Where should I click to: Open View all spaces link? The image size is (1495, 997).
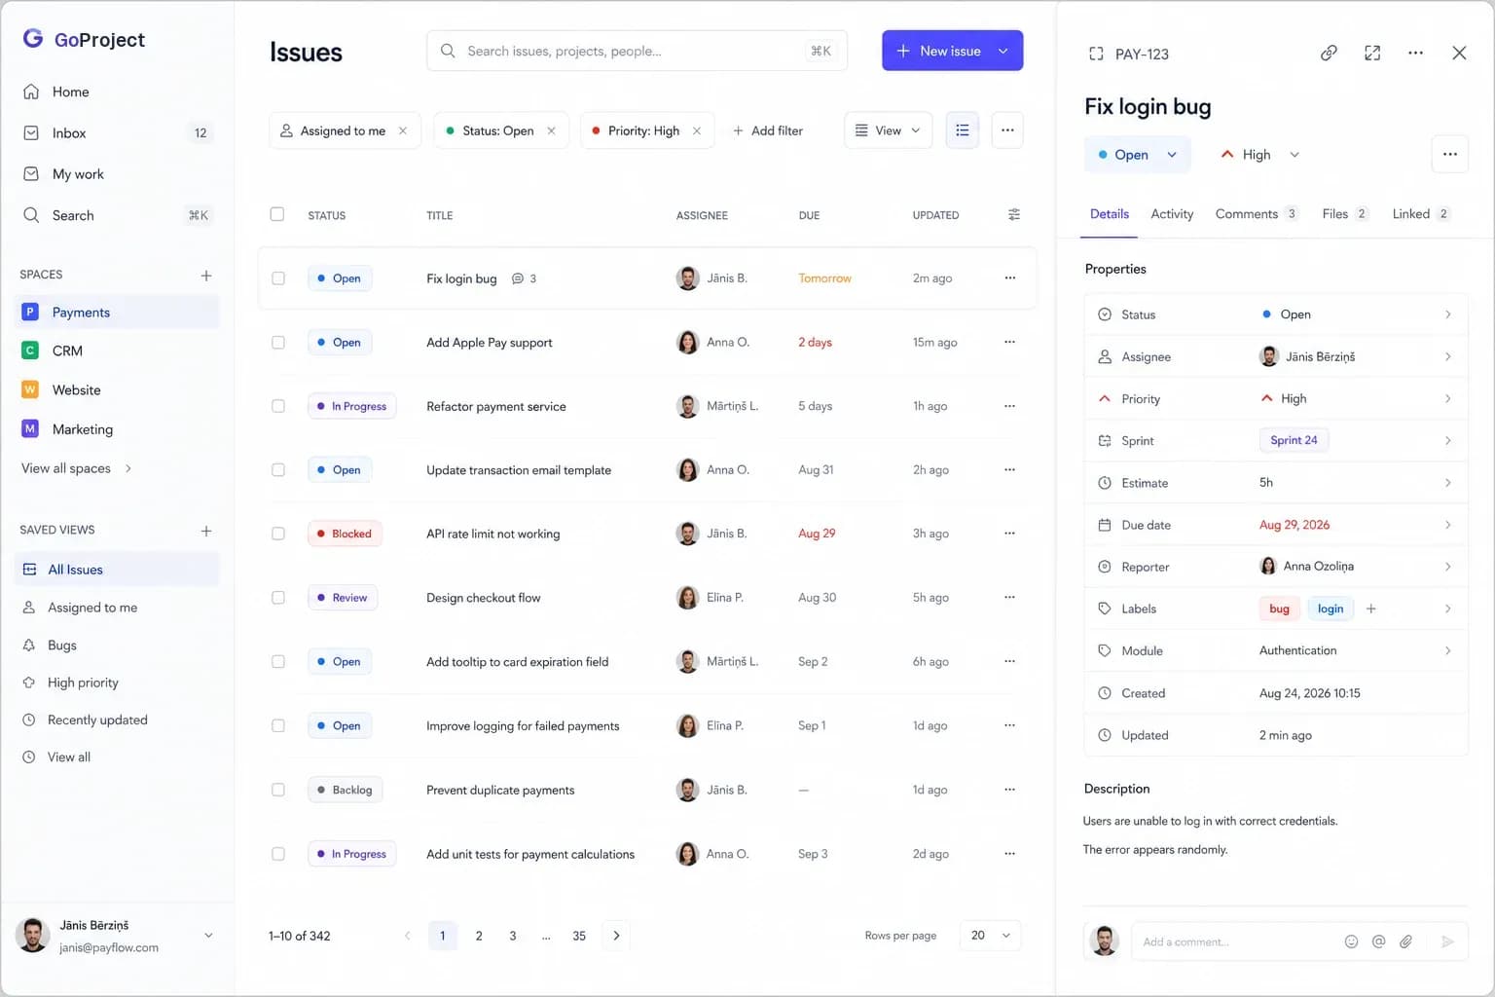(76, 468)
